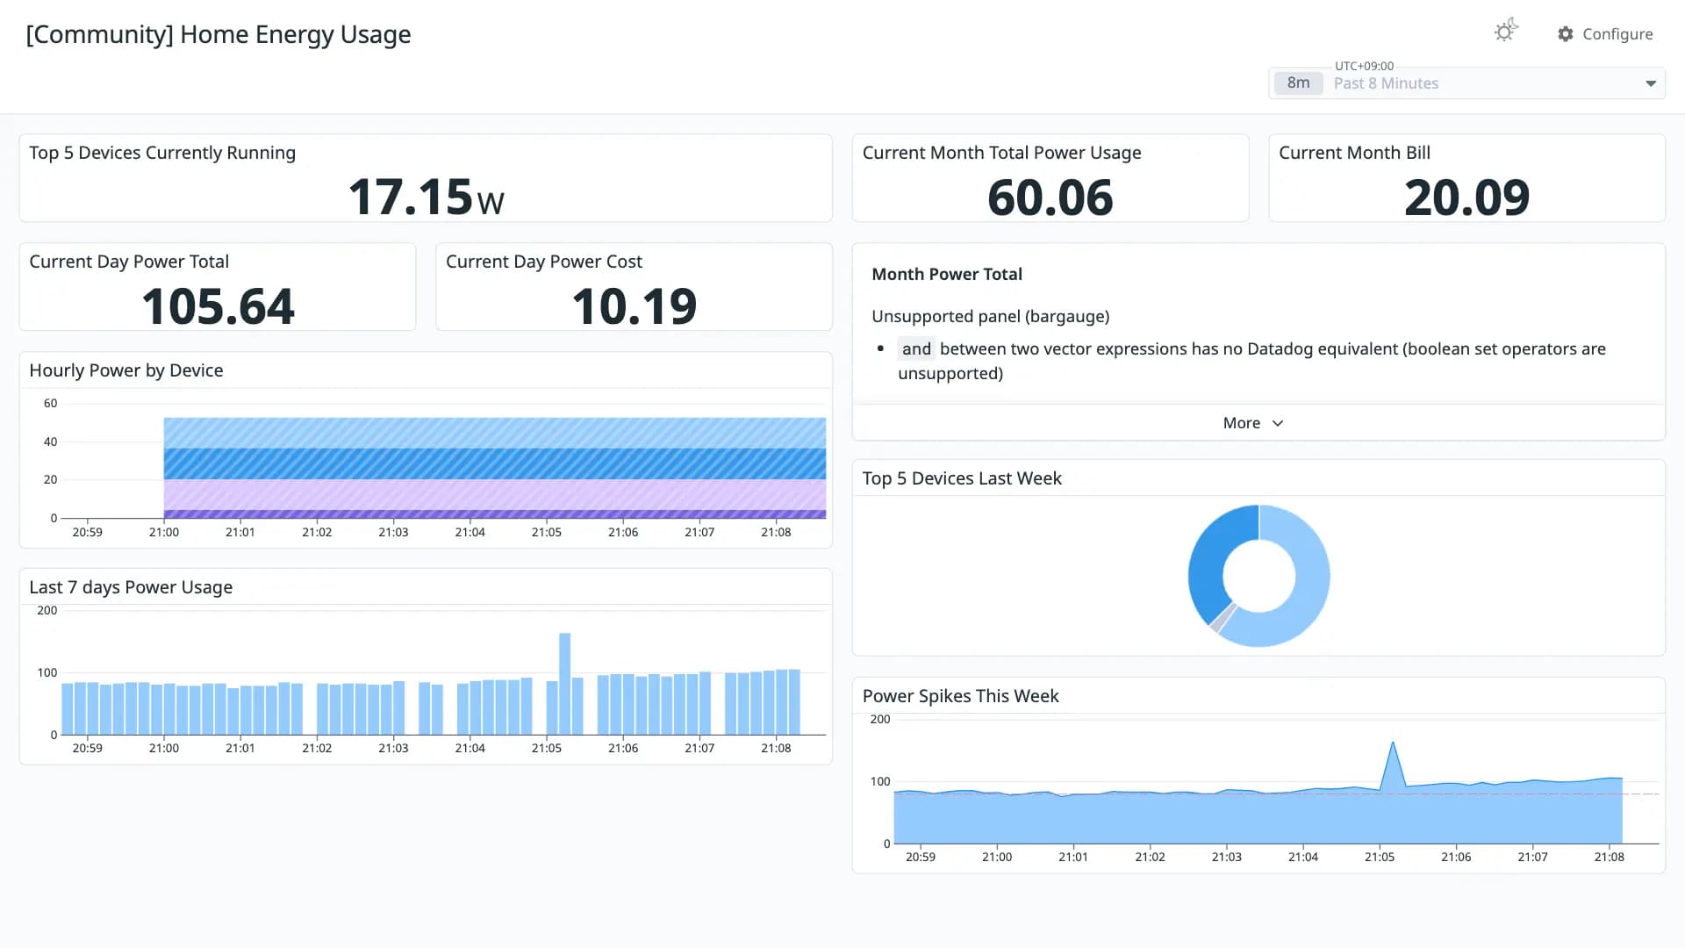
Task: Click the 60.06 month total power value
Action: (1050, 197)
